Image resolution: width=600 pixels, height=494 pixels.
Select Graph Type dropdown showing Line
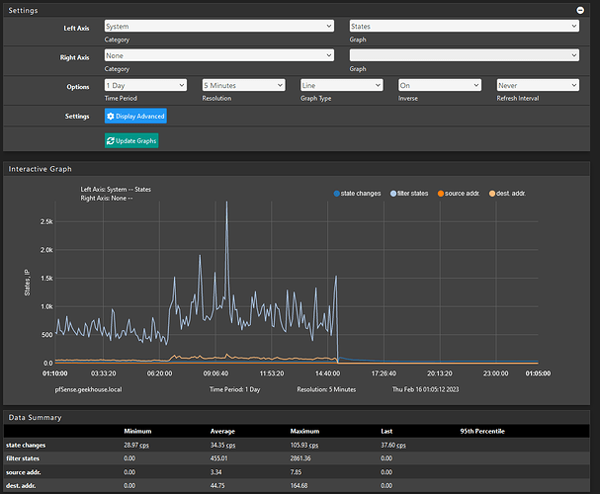pos(341,86)
